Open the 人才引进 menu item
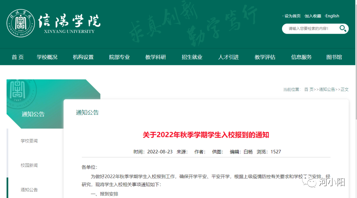 (228, 57)
